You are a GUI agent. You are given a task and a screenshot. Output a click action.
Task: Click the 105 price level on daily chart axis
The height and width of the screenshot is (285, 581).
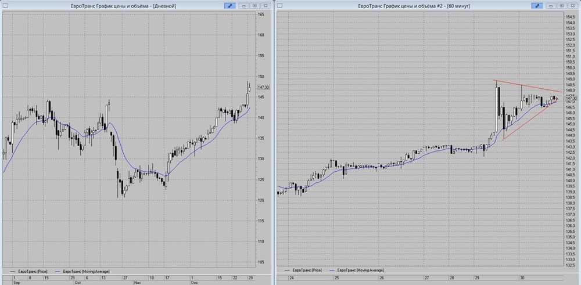pyautogui.click(x=261, y=262)
